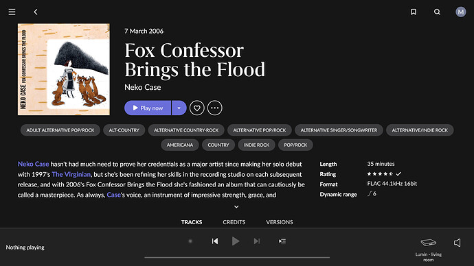Open volume control speaker icon
This screenshot has width=474, height=266.
click(x=458, y=243)
